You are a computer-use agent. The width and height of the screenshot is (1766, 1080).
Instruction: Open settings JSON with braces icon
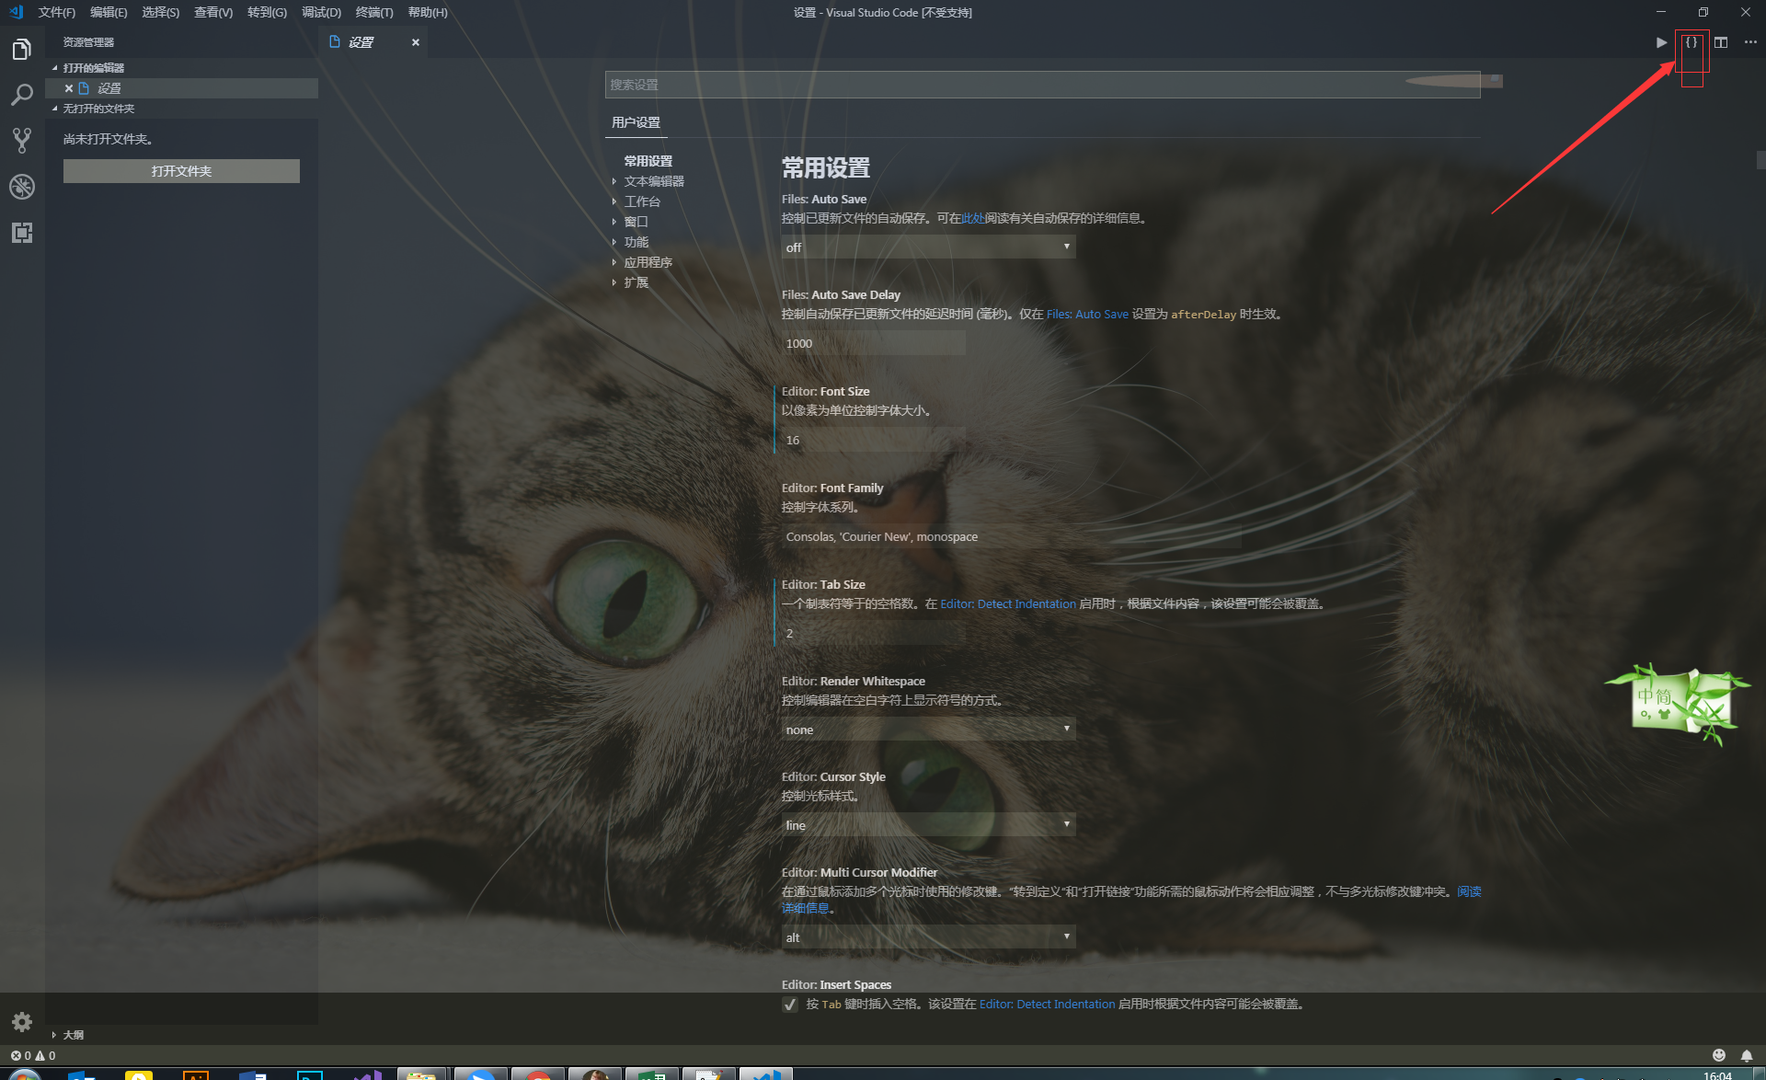pos(1691,42)
